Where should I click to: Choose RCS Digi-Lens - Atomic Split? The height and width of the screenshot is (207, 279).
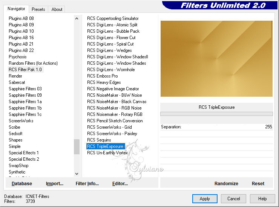point(112,25)
